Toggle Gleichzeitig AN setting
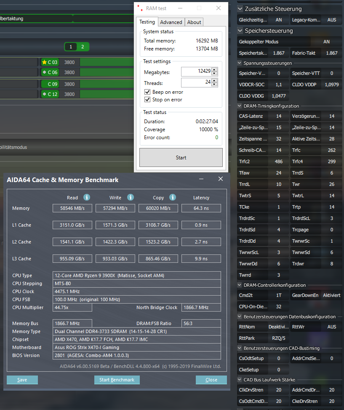Screen dimensions: 344x410 (279, 20)
